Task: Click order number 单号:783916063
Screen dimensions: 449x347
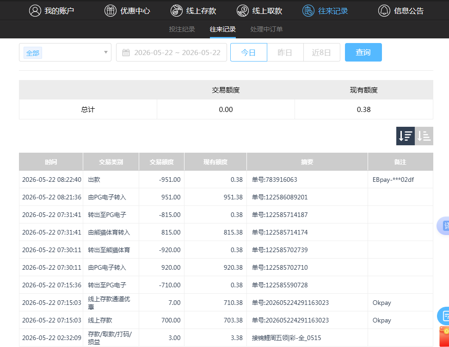Action: (274, 180)
